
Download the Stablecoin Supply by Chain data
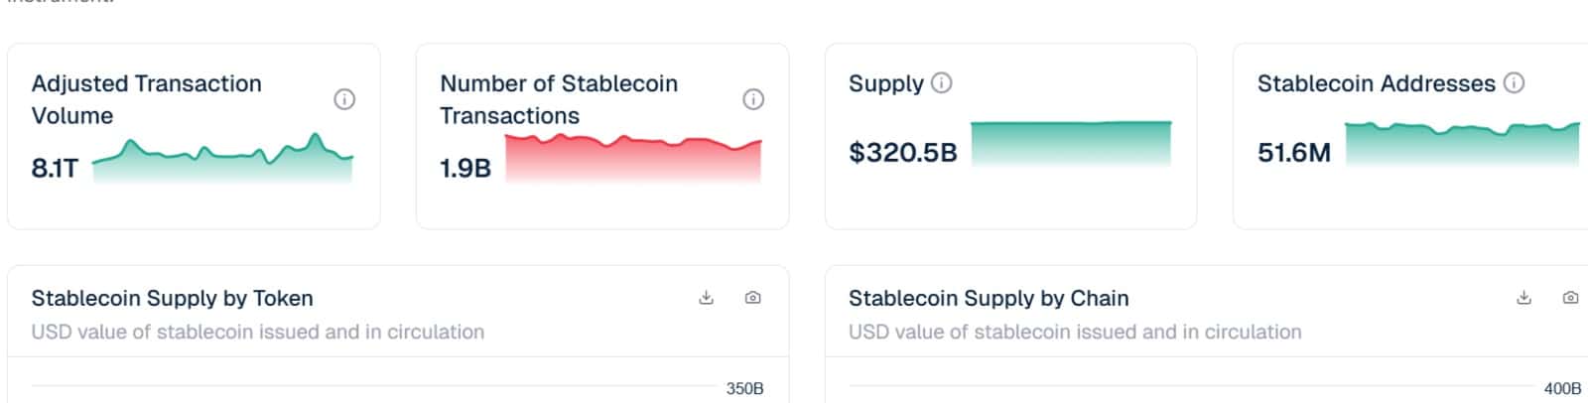click(1524, 298)
